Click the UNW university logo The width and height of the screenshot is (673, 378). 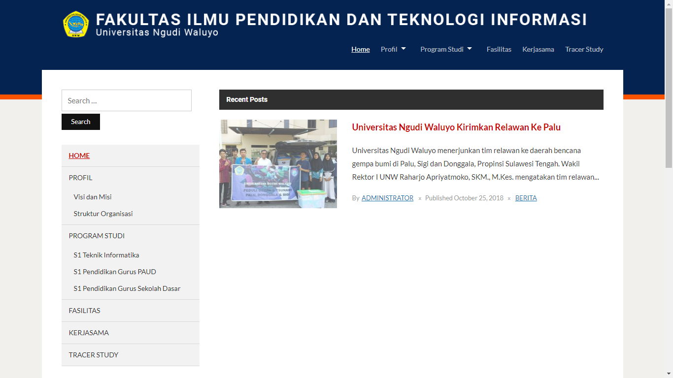click(76, 24)
